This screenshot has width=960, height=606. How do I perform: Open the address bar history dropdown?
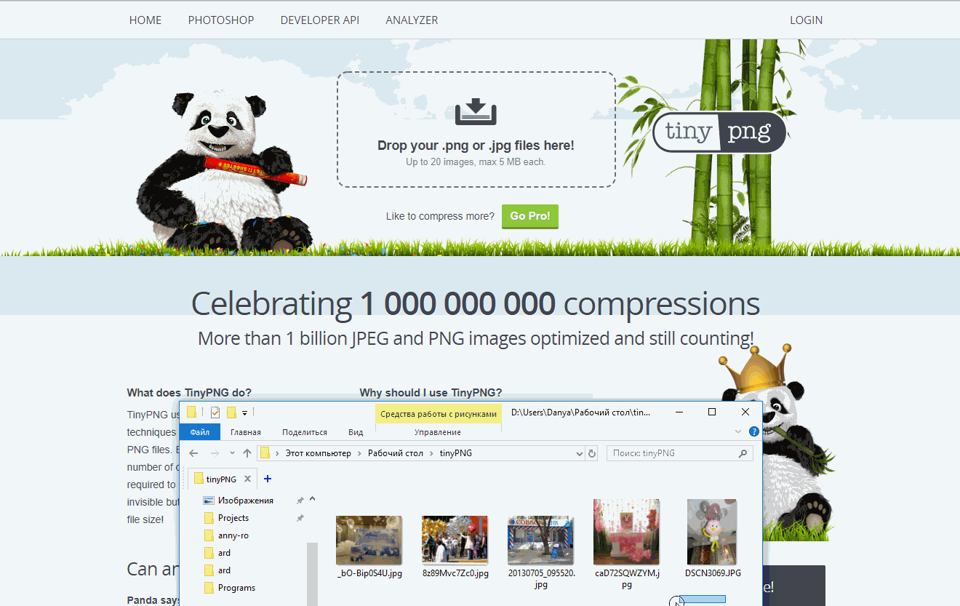(x=580, y=453)
